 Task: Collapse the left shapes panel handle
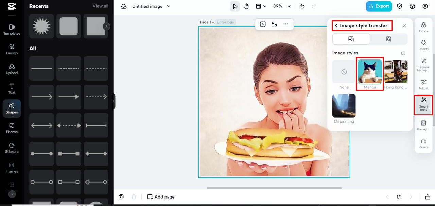click(114, 101)
